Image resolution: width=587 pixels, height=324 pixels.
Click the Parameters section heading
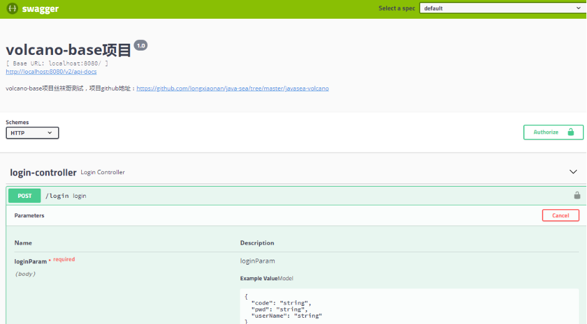click(29, 215)
